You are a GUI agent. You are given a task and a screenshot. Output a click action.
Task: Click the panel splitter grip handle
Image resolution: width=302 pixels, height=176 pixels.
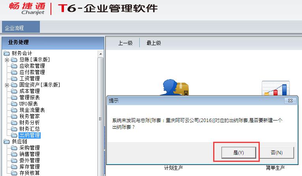pyautogui.click(x=100, y=119)
